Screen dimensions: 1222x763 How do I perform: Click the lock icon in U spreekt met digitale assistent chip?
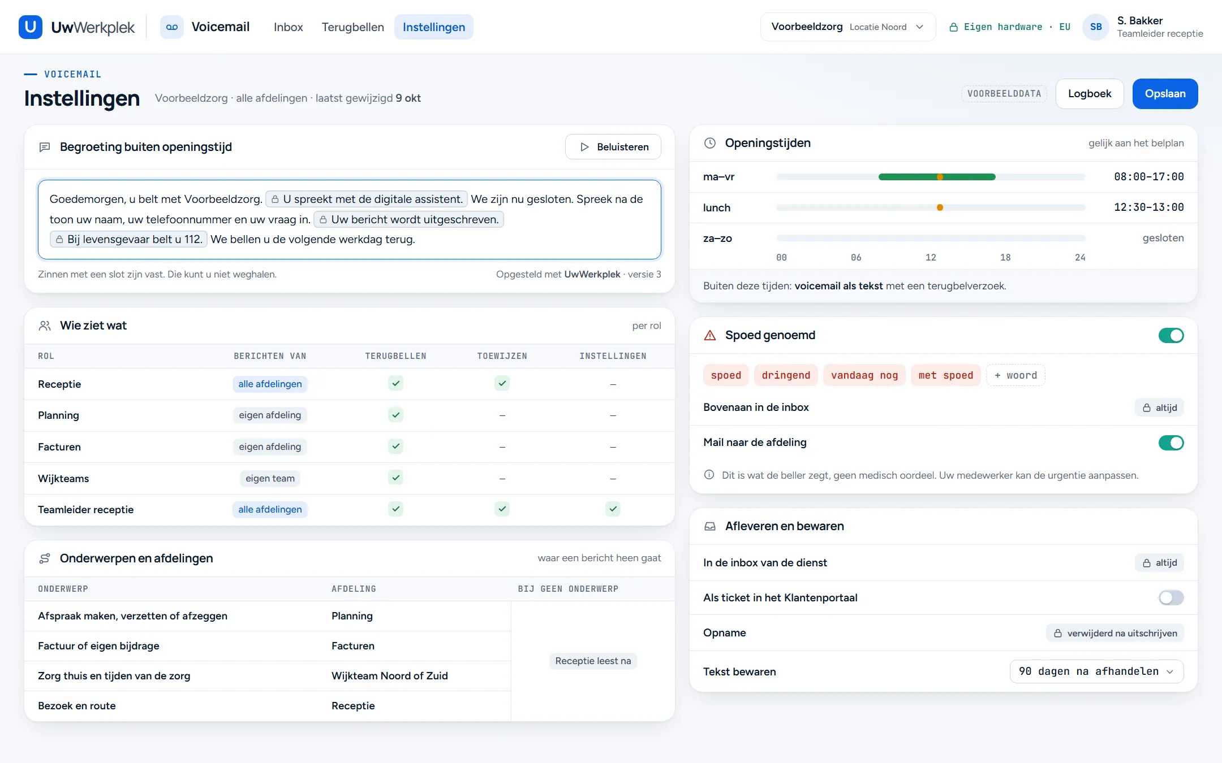(x=275, y=199)
